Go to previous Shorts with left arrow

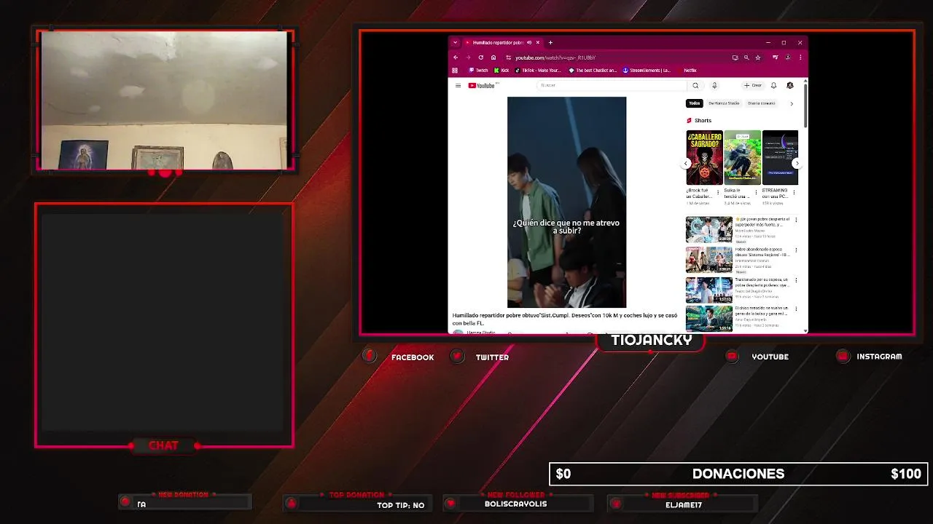(687, 163)
